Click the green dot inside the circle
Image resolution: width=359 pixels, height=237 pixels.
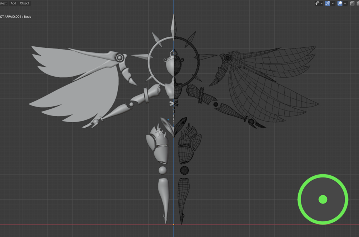323,199
